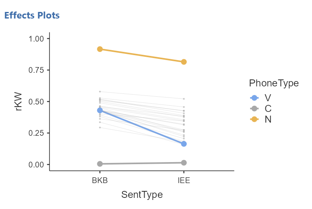Click the gray C point at BKB
Viewport: 312px width, 209px height.
100,164
